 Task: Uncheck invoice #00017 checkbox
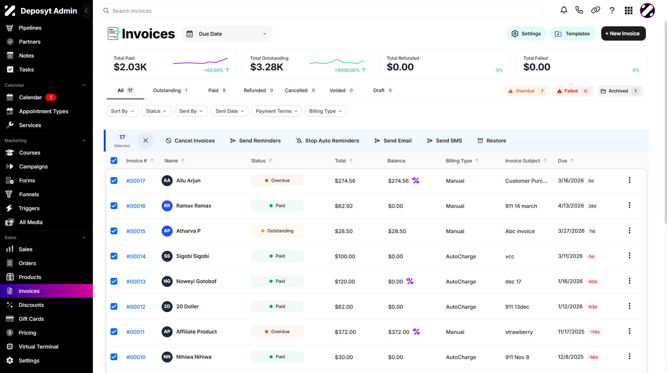[x=114, y=180]
